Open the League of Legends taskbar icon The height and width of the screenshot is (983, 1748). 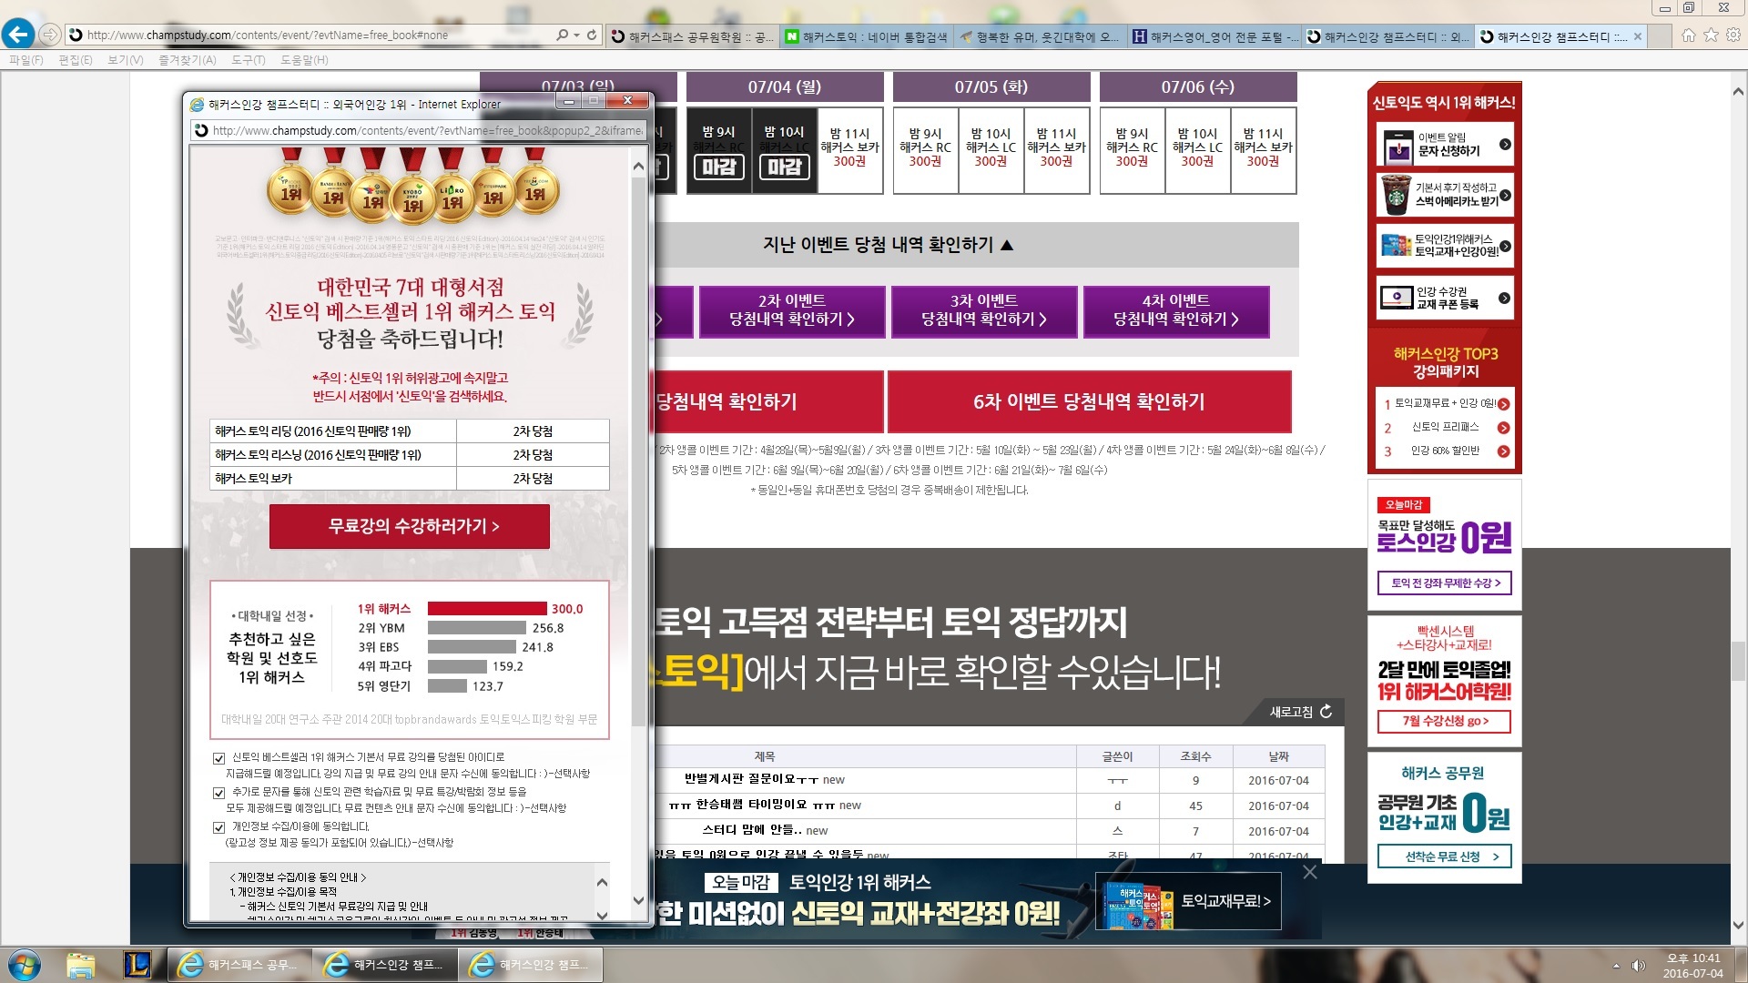click(x=137, y=965)
